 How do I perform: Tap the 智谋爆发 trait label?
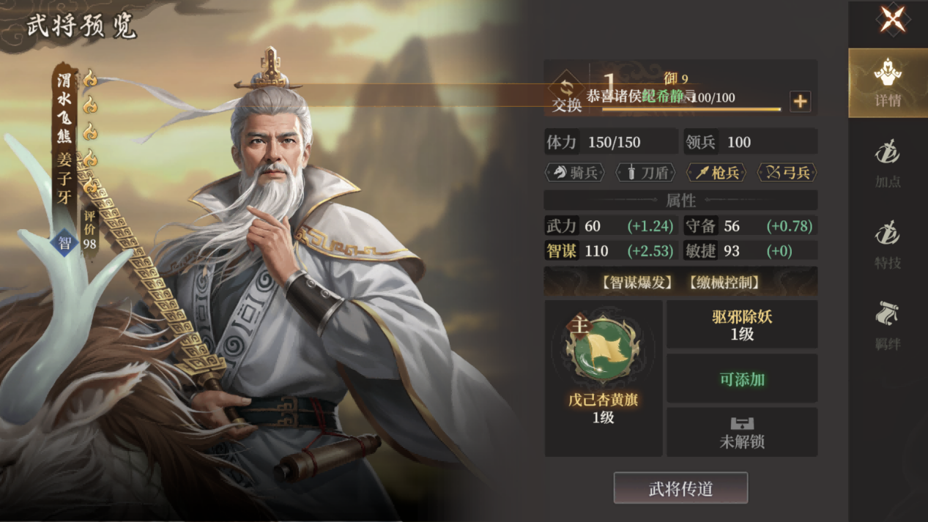pyautogui.click(x=636, y=282)
